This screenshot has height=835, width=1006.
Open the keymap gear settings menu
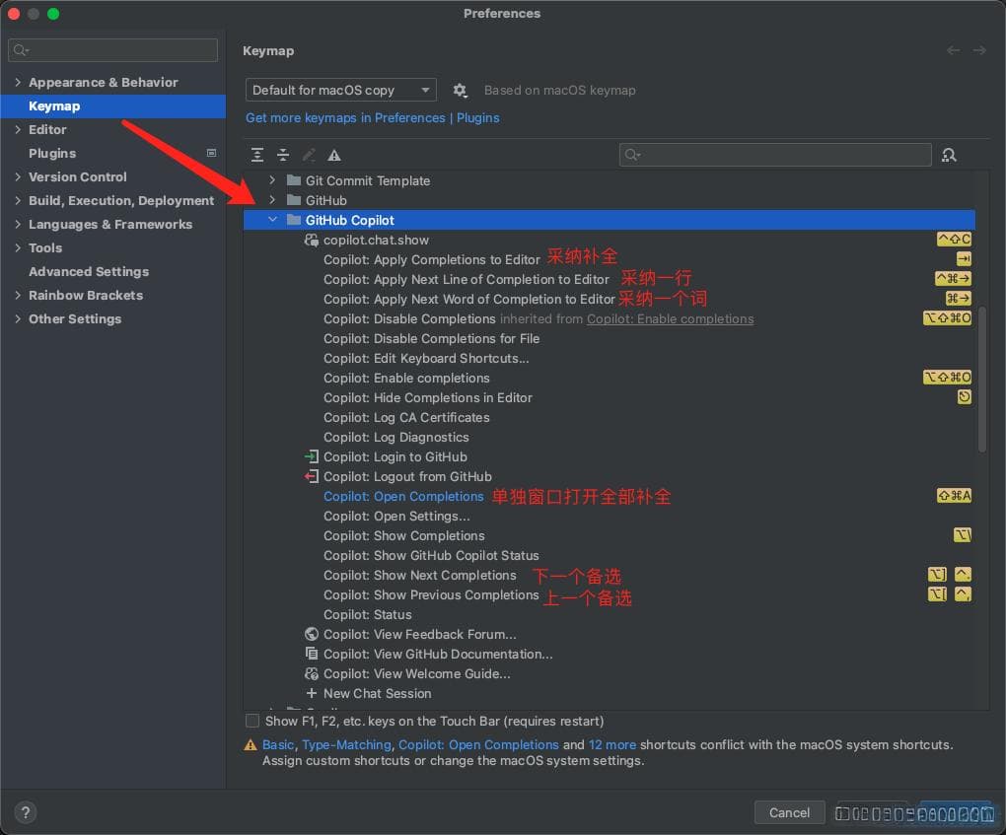pos(460,91)
